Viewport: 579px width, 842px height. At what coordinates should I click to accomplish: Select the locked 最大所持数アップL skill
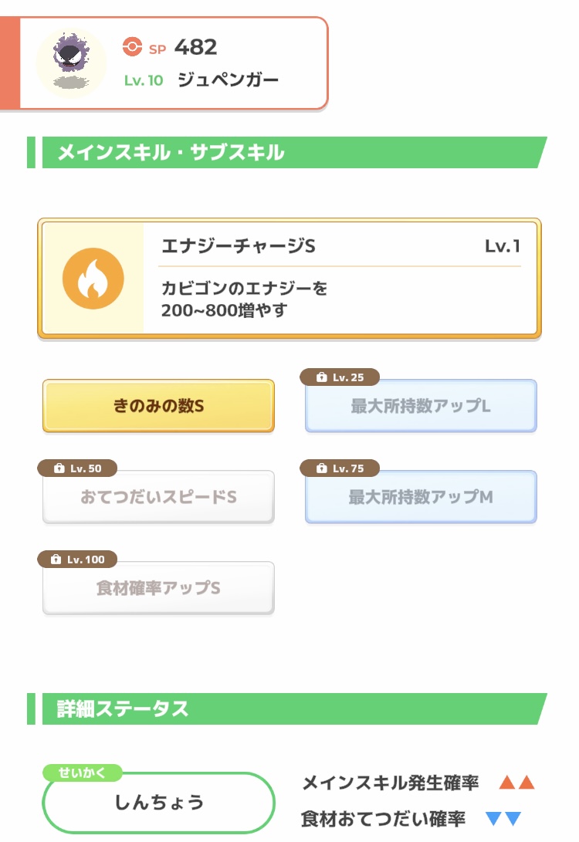[x=421, y=406]
